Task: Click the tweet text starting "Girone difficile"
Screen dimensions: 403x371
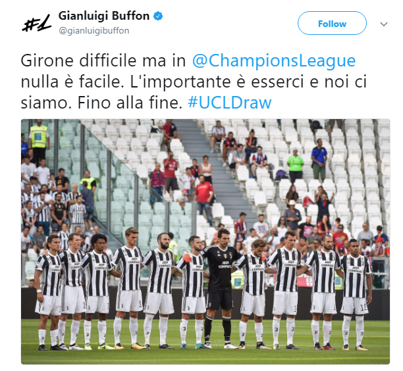Action: tap(193, 82)
